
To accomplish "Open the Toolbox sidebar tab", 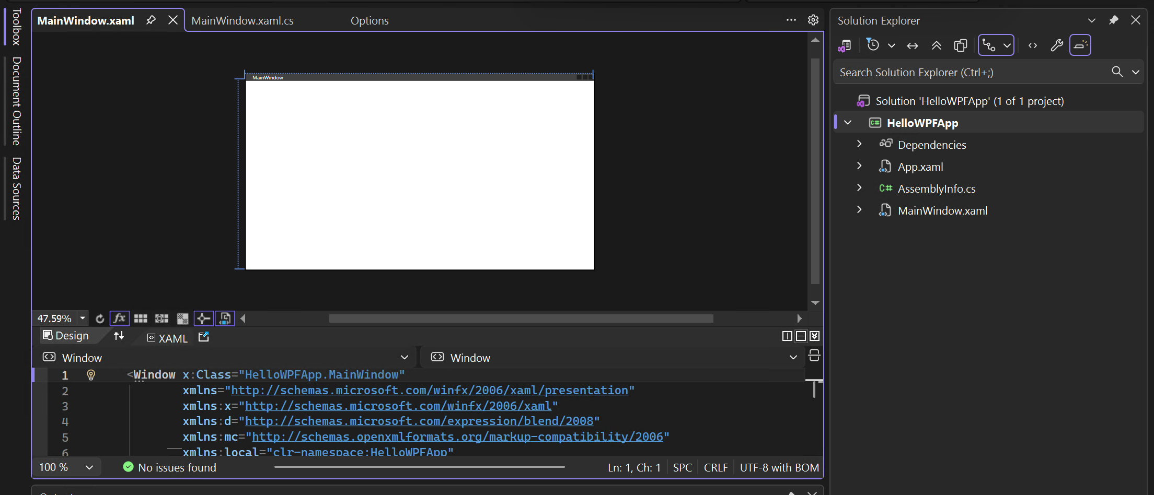I will [16, 26].
